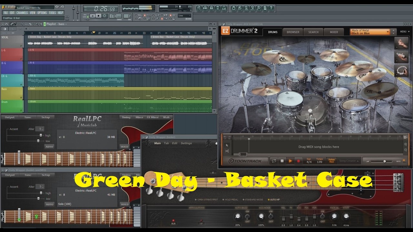Open the Mixer button in upper RealLPC
This screenshot has height=232, width=413.
click(x=139, y=117)
